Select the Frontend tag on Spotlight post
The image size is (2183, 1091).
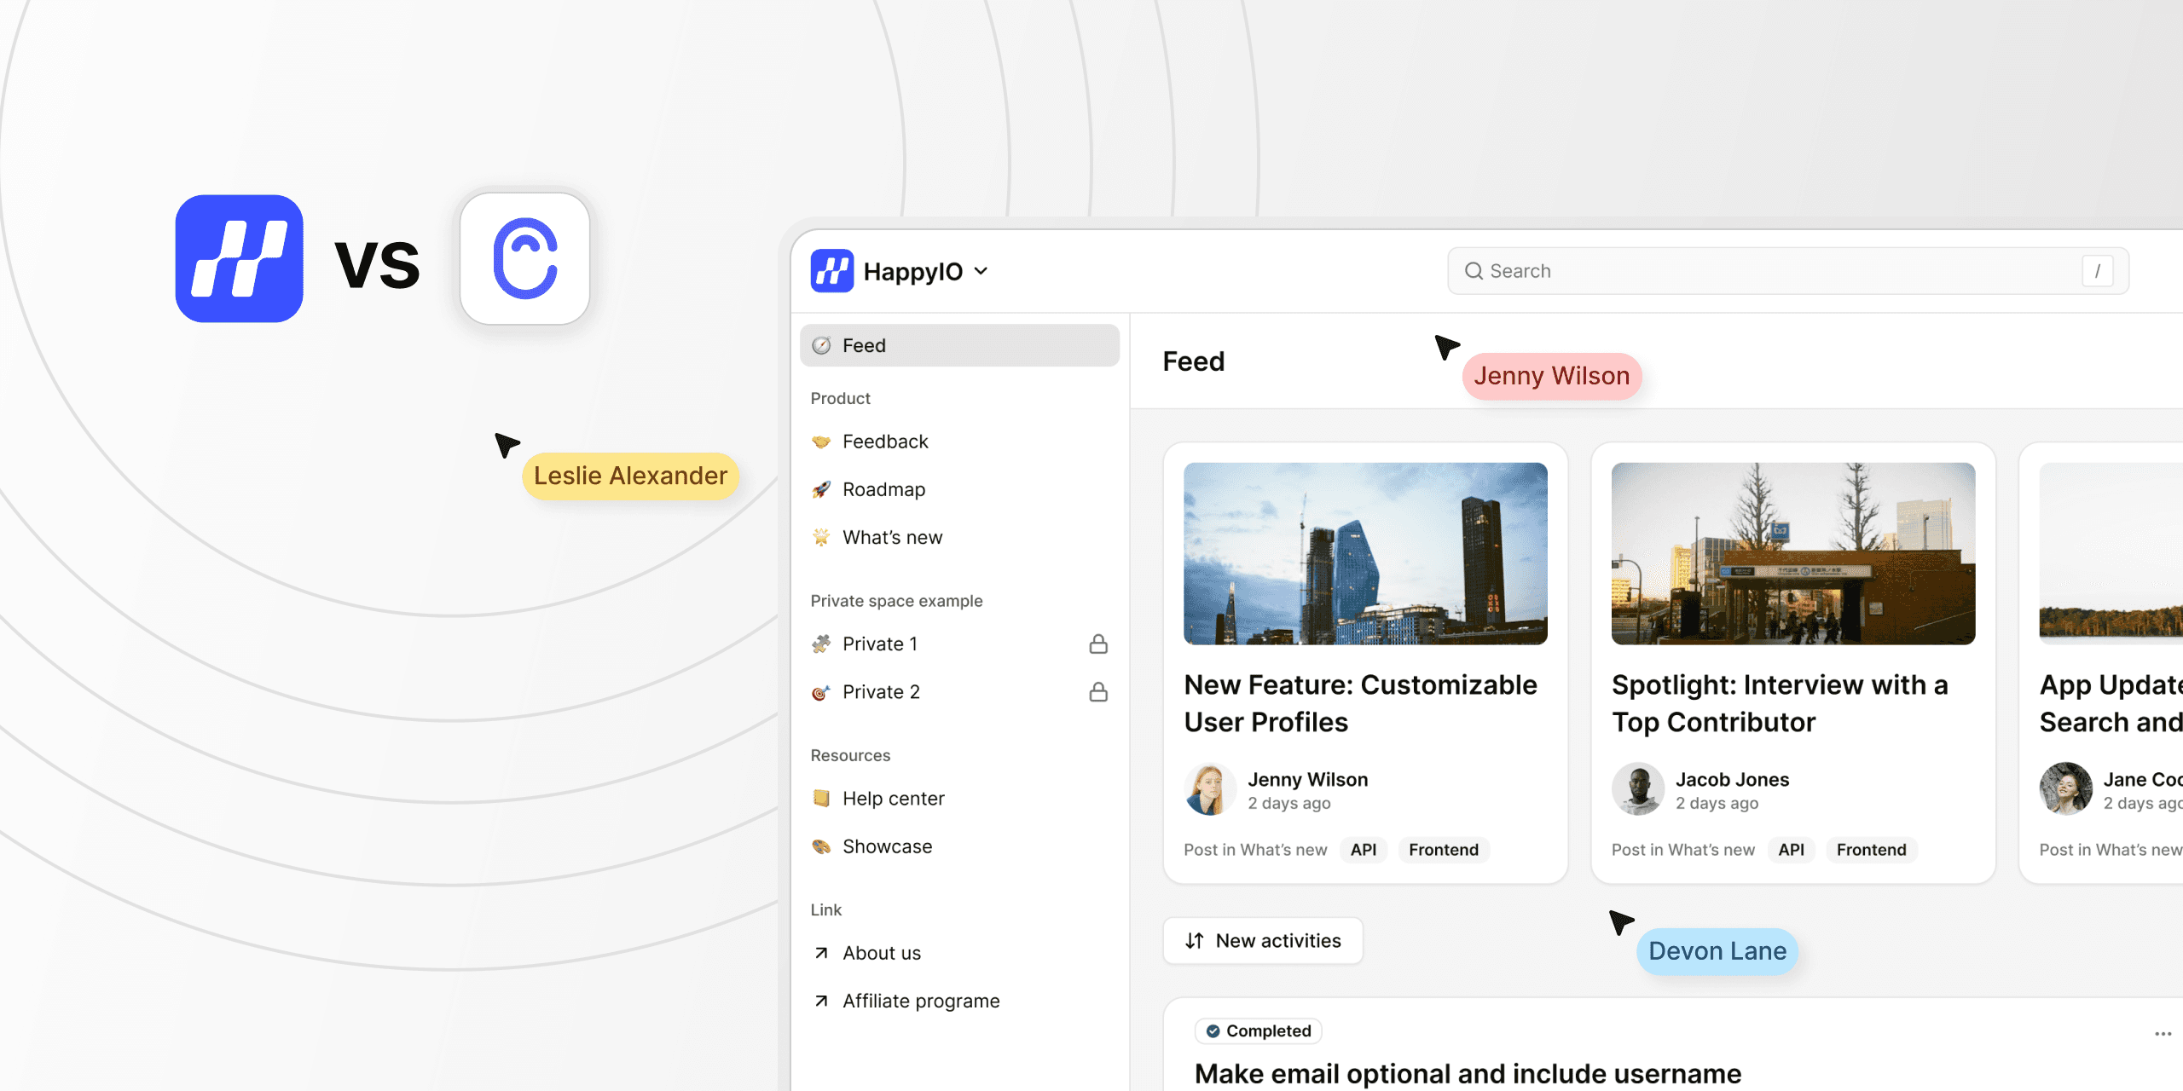1871,850
